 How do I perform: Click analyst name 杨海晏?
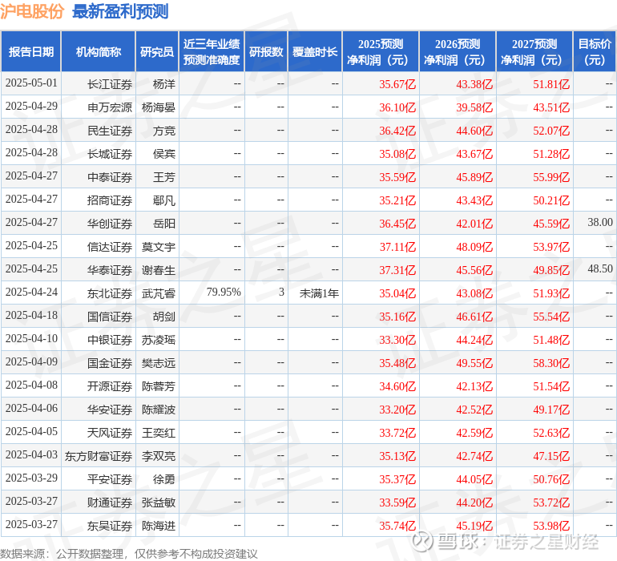[x=159, y=107]
